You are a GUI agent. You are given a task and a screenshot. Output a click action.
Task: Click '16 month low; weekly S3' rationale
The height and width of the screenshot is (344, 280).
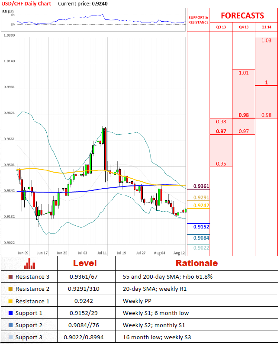[x=157, y=337]
